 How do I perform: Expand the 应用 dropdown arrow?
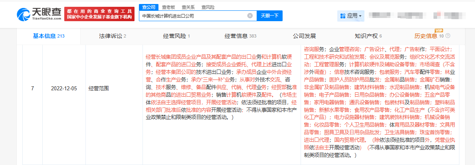click(360, 16)
